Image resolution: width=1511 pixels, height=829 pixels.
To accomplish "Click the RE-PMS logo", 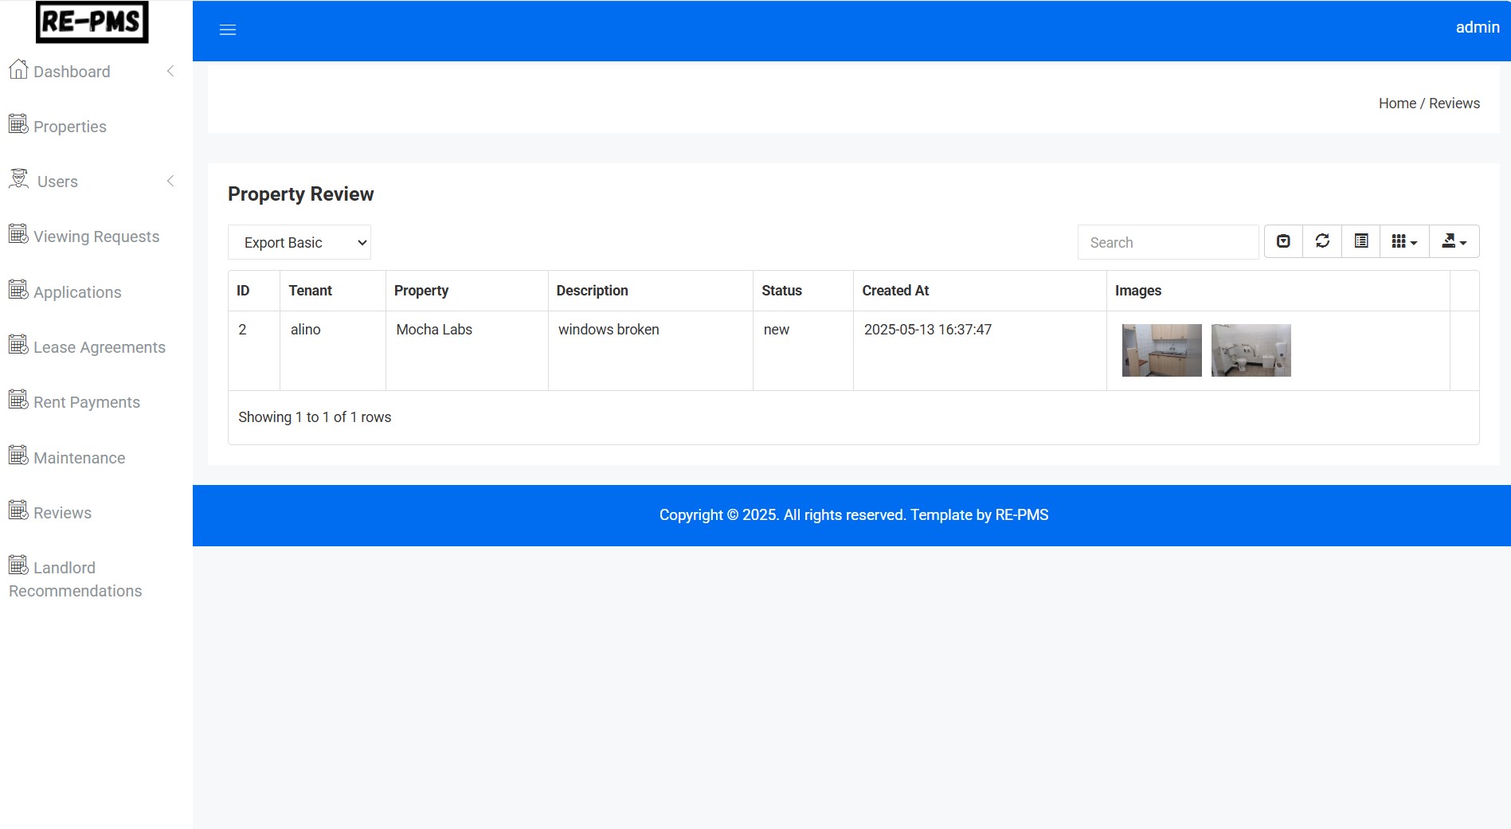I will tap(92, 22).
